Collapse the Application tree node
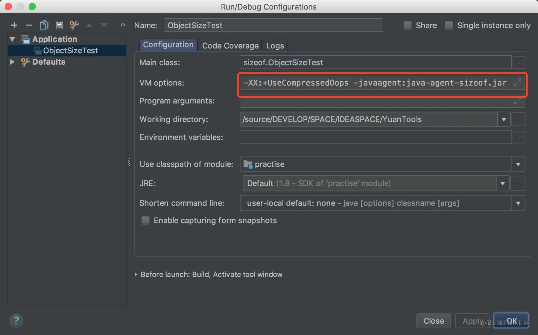This screenshot has height=335, width=538. (x=13, y=39)
